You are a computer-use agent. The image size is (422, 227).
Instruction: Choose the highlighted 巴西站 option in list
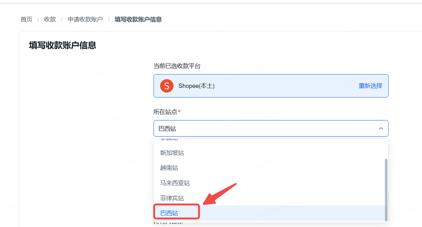[169, 213]
